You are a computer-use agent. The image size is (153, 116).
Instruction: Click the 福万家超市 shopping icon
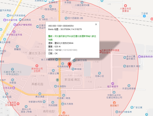pyautogui.click(x=113, y=84)
